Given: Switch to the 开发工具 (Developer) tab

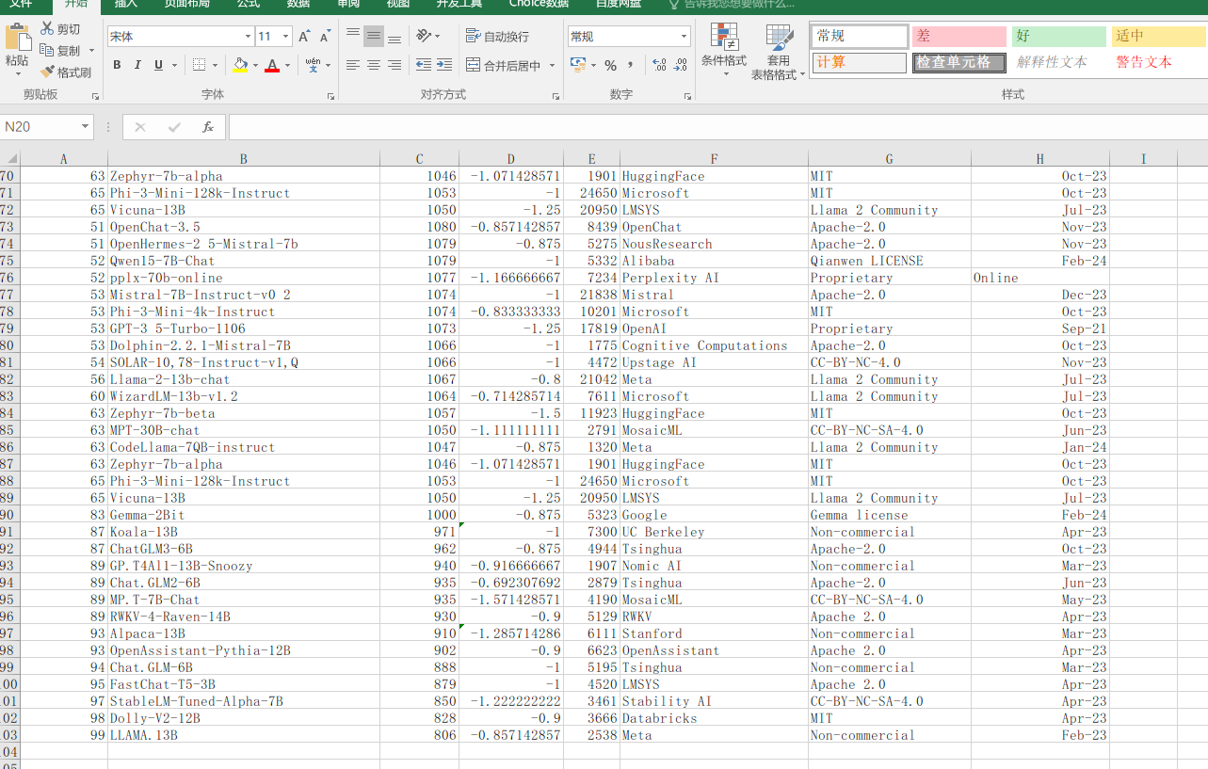Looking at the screenshot, I should pyautogui.click(x=459, y=4).
